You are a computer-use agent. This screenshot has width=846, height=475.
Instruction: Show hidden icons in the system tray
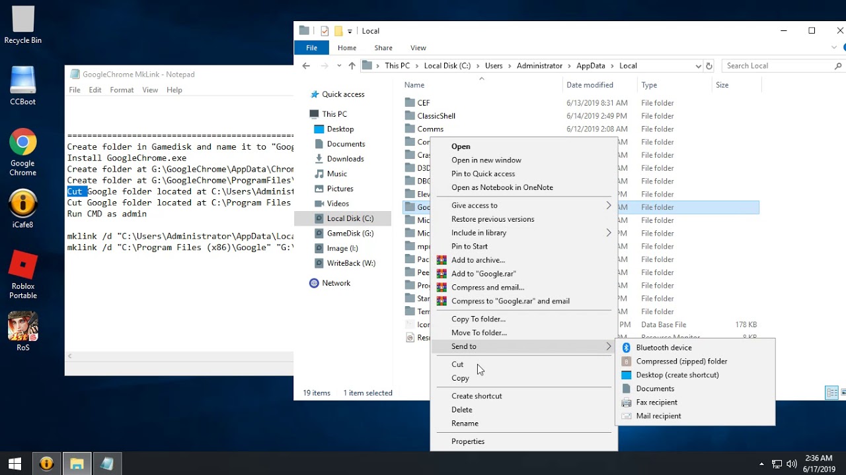(761, 464)
